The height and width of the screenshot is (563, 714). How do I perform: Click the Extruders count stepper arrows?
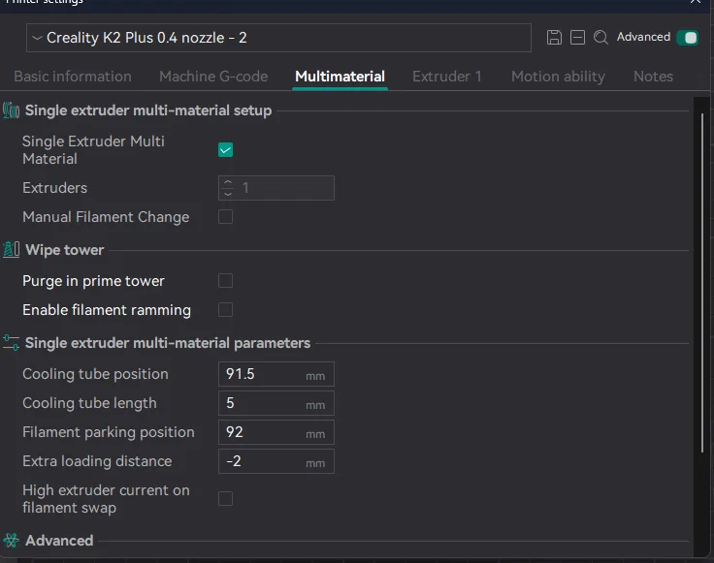(x=228, y=188)
